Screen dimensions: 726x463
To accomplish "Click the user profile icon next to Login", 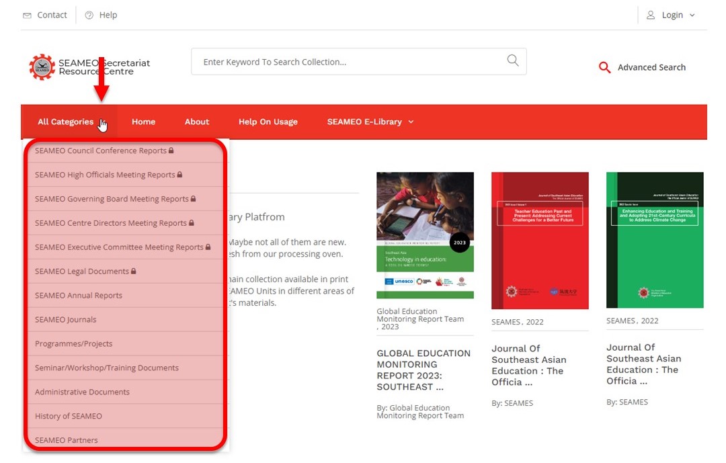I will pos(651,15).
